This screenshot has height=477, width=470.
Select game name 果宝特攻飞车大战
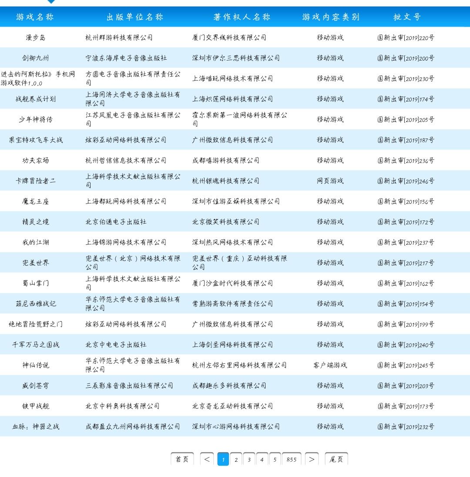click(x=36, y=140)
